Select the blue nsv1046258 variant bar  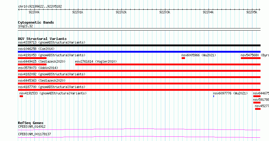pyautogui.click(x=139, y=52)
